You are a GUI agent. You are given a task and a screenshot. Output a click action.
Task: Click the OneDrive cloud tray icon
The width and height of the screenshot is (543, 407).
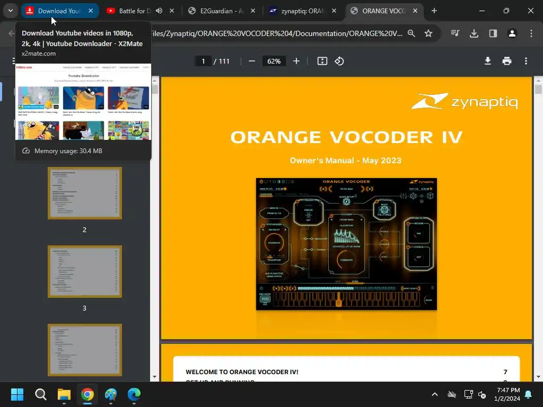click(x=452, y=394)
